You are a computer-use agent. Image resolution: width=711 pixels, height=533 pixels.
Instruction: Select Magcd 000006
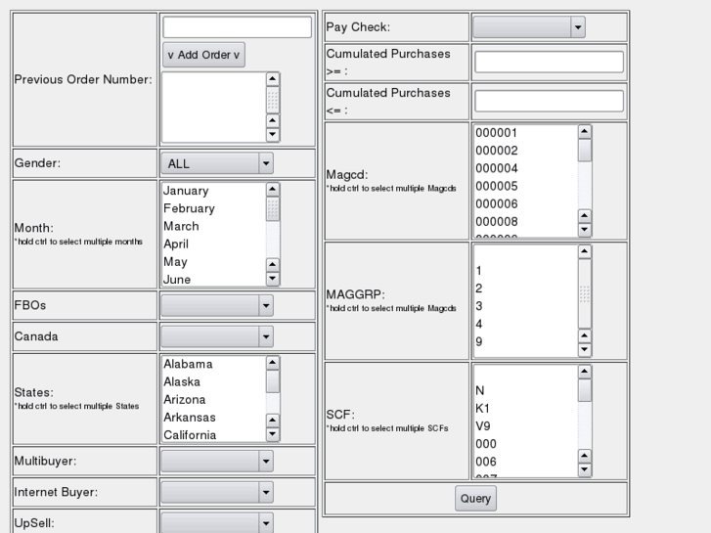coord(525,203)
